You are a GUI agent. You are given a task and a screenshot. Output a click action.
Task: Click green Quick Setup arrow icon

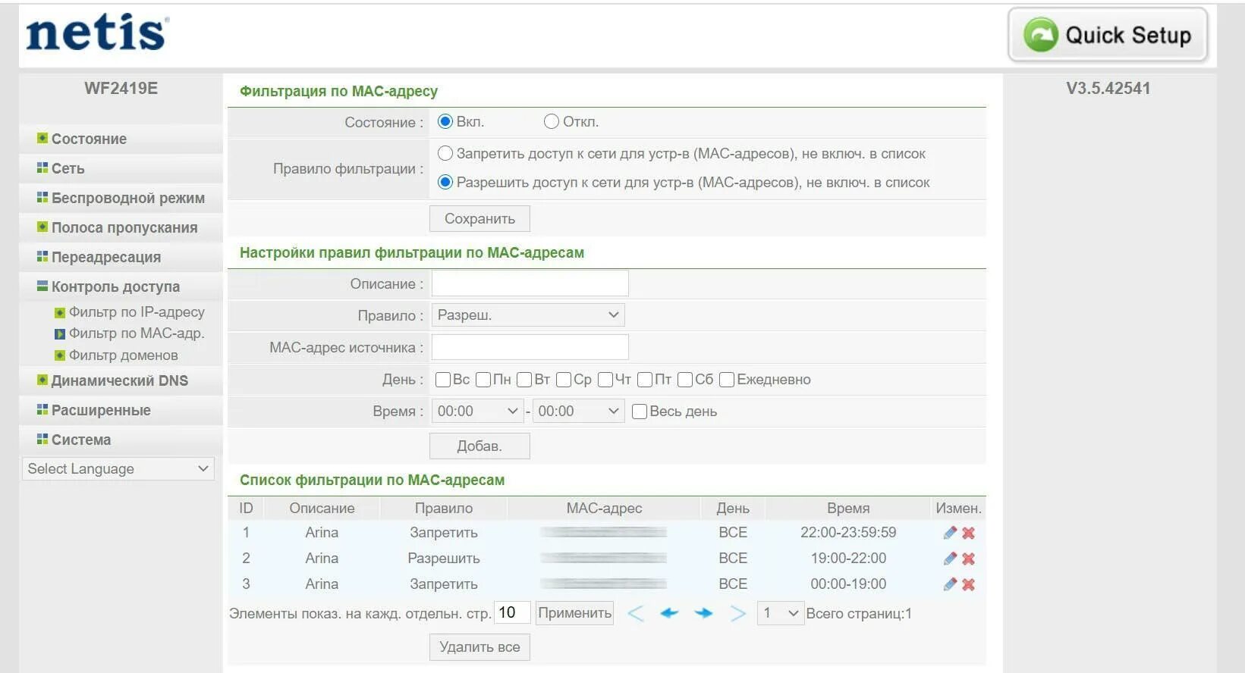[x=1041, y=35]
